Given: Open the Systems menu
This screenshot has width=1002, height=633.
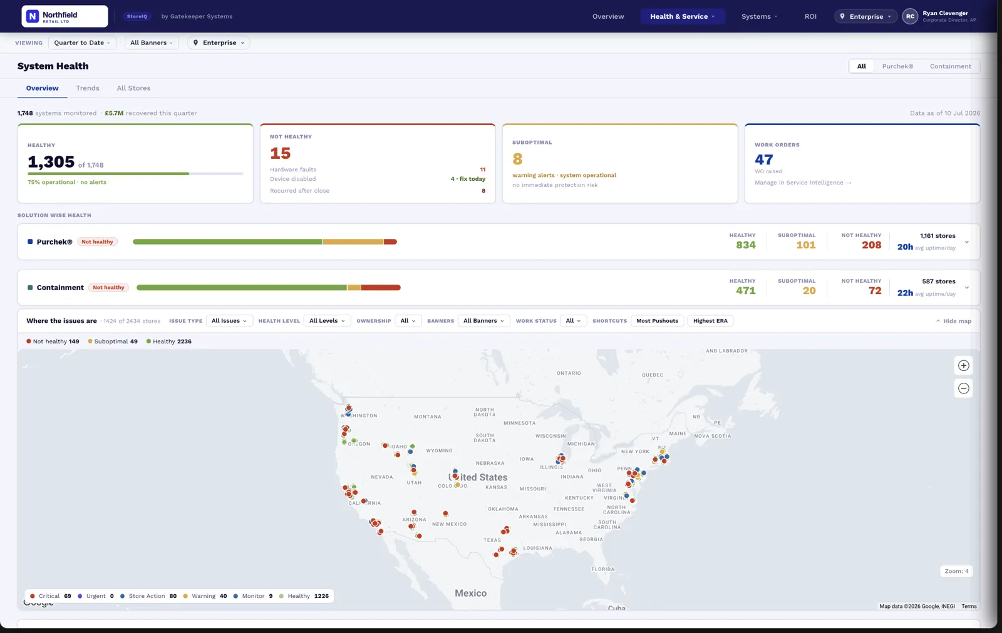Looking at the screenshot, I should click(759, 16).
